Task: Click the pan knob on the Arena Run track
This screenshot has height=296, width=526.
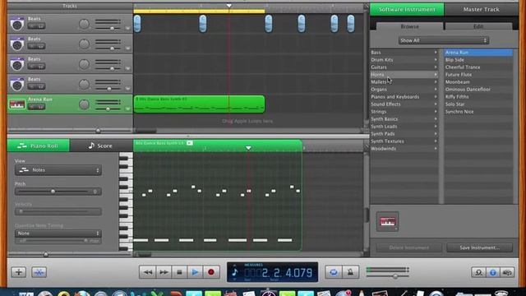Action: click(84, 104)
